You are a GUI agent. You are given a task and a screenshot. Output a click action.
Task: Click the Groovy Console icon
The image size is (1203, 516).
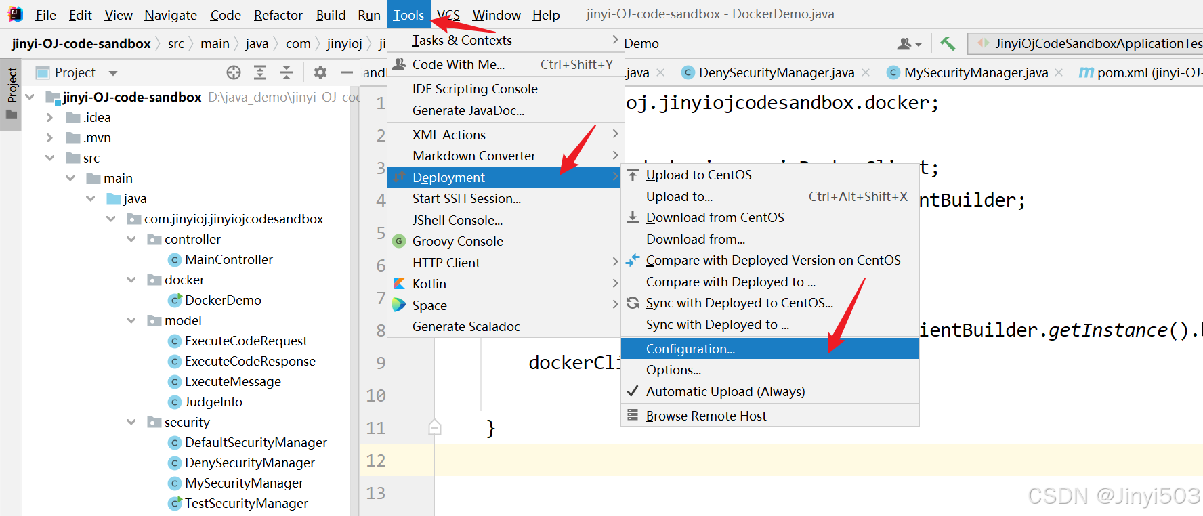click(x=399, y=241)
